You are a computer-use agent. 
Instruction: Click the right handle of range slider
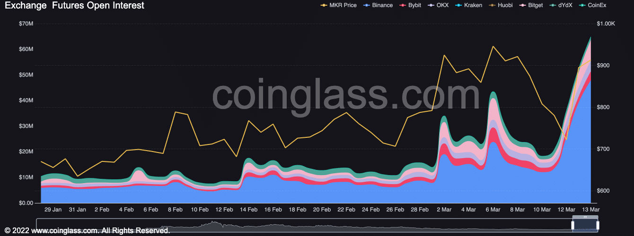pos(598,225)
